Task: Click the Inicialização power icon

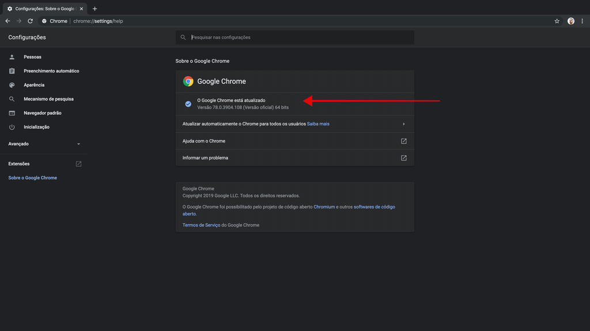Action: (12, 127)
